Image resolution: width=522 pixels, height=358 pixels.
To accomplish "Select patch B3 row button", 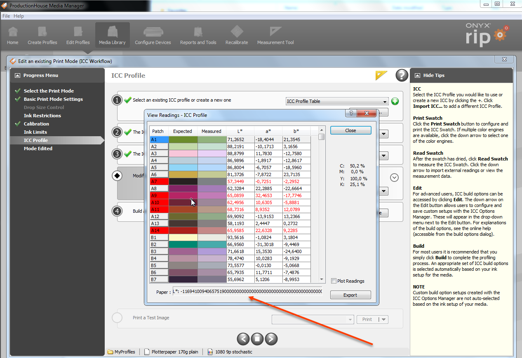I will pos(159,251).
